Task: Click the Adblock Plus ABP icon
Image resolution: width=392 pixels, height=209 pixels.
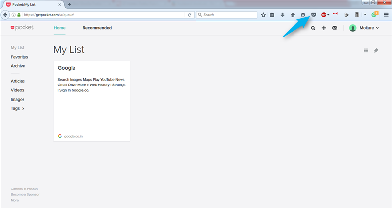Action: [324, 15]
